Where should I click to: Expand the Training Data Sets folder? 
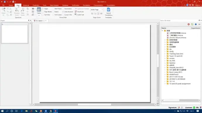pyautogui.click(x=165, y=54)
